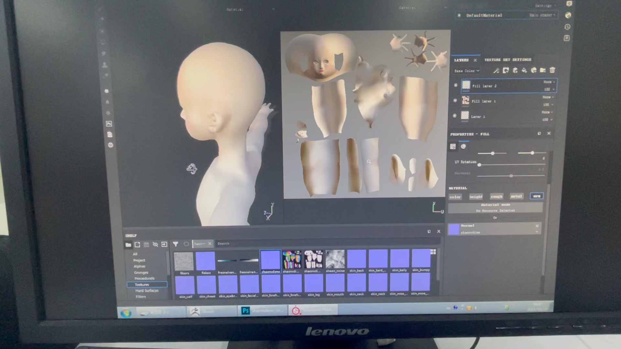Toggle the rough material channel
Image resolution: width=621 pixels, height=349 pixels.
(x=496, y=196)
